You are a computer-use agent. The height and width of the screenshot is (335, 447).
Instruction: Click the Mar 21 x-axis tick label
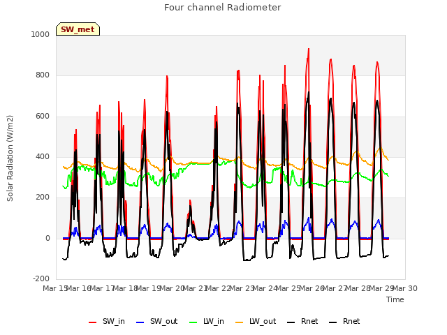coord(195,288)
